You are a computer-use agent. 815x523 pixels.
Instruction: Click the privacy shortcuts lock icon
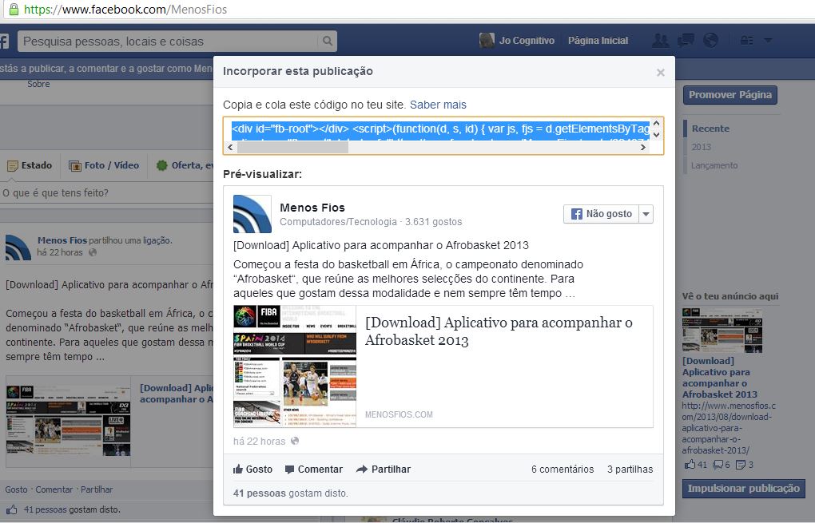click(x=747, y=41)
